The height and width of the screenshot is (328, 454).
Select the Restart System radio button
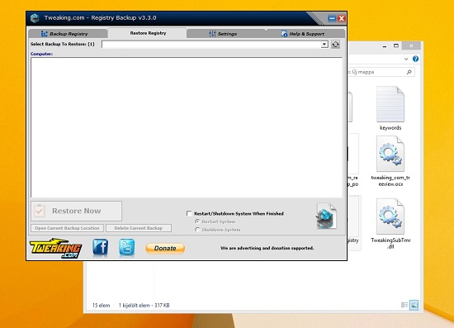pos(197,221)
